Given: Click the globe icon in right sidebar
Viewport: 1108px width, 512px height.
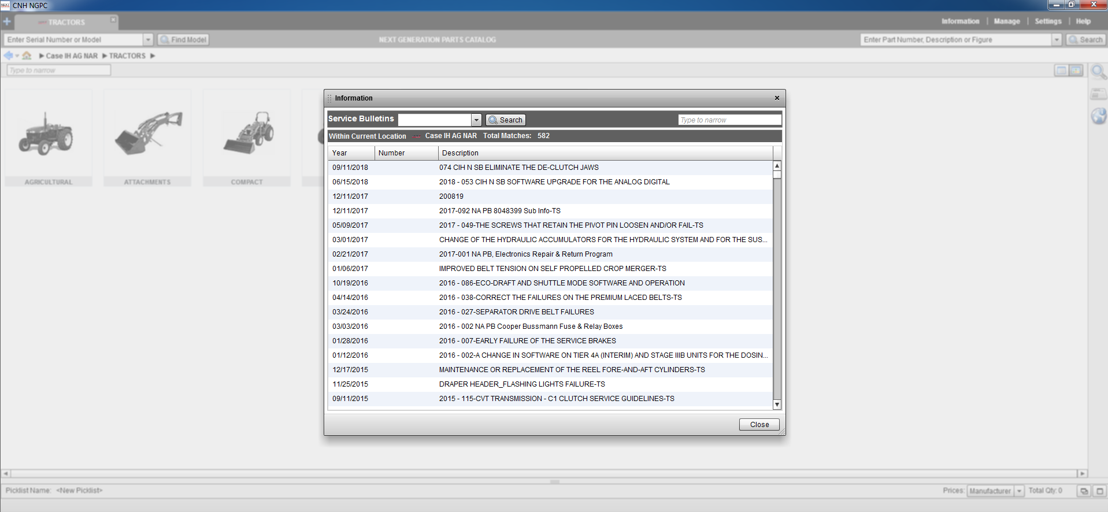Looking at the screenshot, I should [x=1098, y=116].
